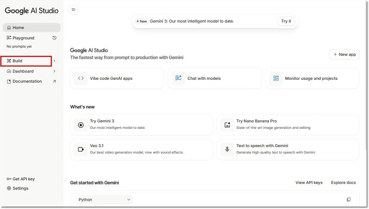Expand the Build section chevron
Image resolution: width=369 pixels, height=209 pixels.
[x=54, y=61]
